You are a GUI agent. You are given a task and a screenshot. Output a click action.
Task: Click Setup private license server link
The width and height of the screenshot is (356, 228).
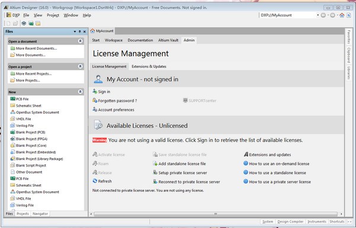coord(183,173)
